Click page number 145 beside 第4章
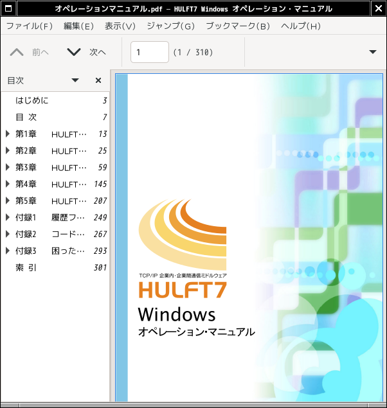 click(x=100, y=184)
